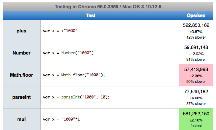This screenshot has width=216, height=130.
Task: Click the 'Testing in Chrome 66.0.3359' title bar
Action: coord(108,7)
